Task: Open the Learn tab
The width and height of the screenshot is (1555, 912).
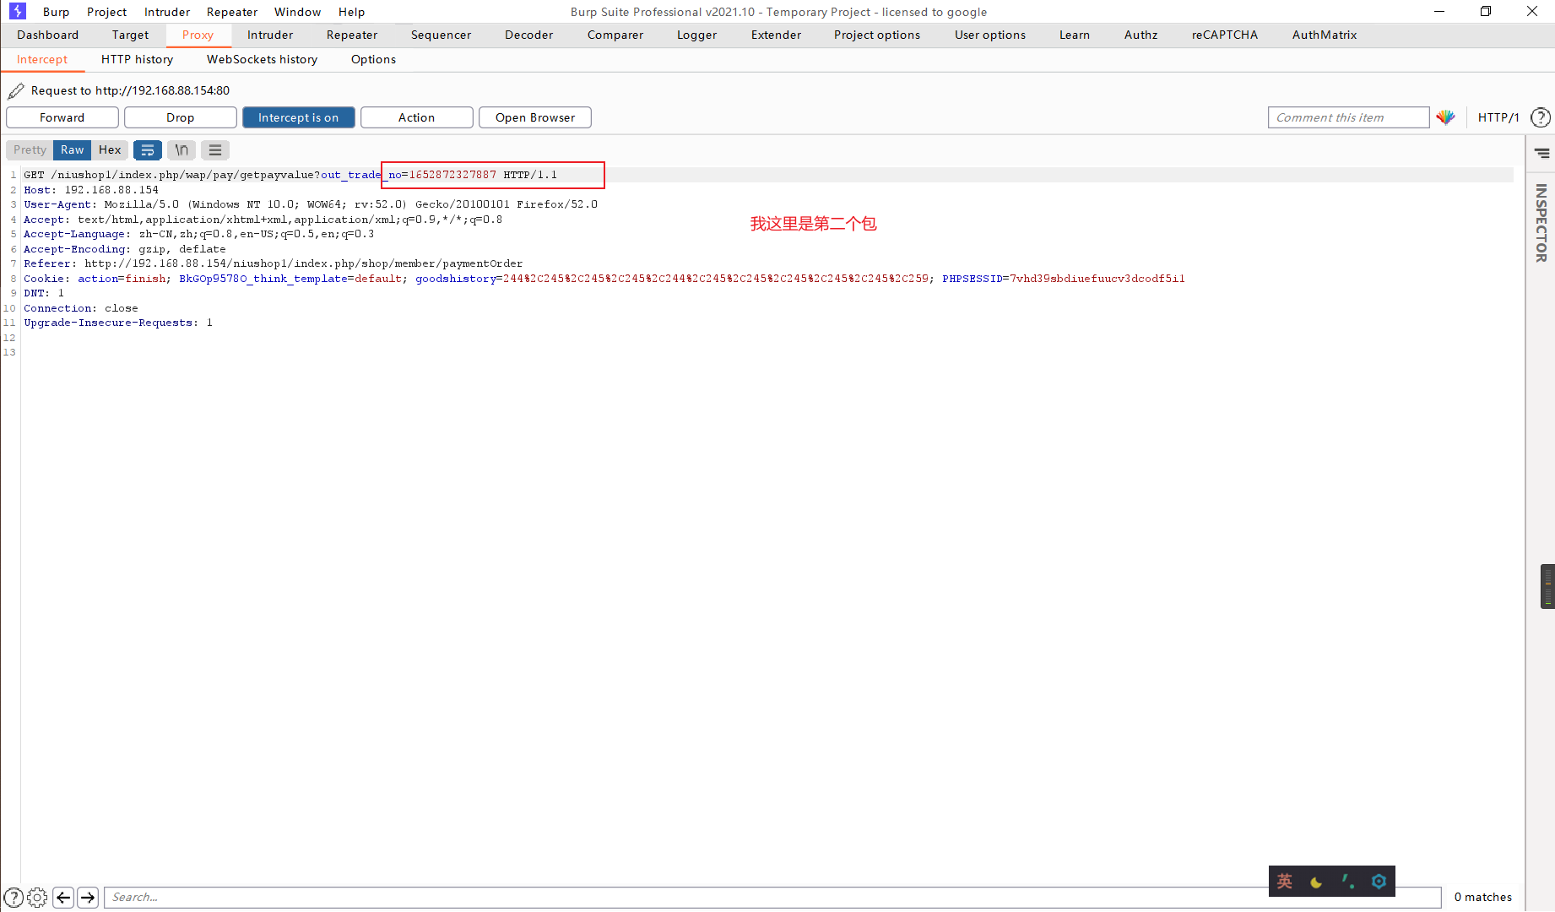Action: pos(1075,35)
